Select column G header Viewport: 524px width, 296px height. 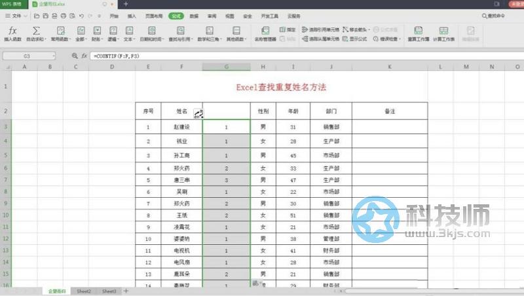[x=226, y=67]
